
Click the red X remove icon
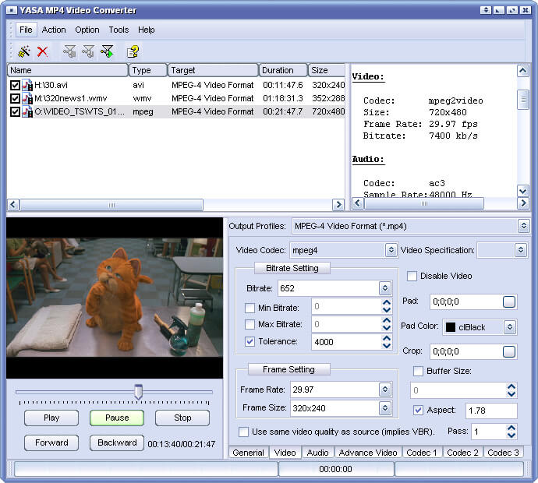point(43,51)
